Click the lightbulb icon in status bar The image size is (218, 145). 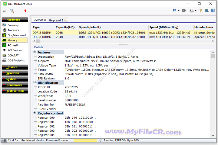click(x=100, y=140)
